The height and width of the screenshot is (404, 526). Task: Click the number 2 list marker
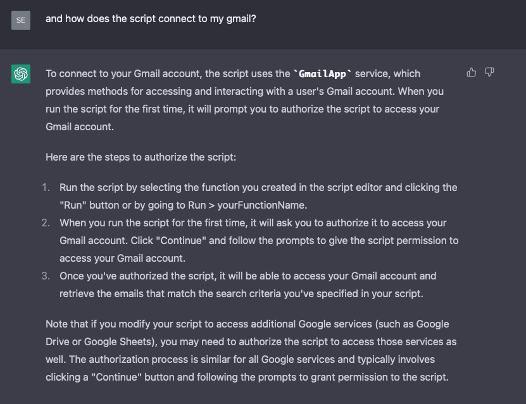coord(46,223)
